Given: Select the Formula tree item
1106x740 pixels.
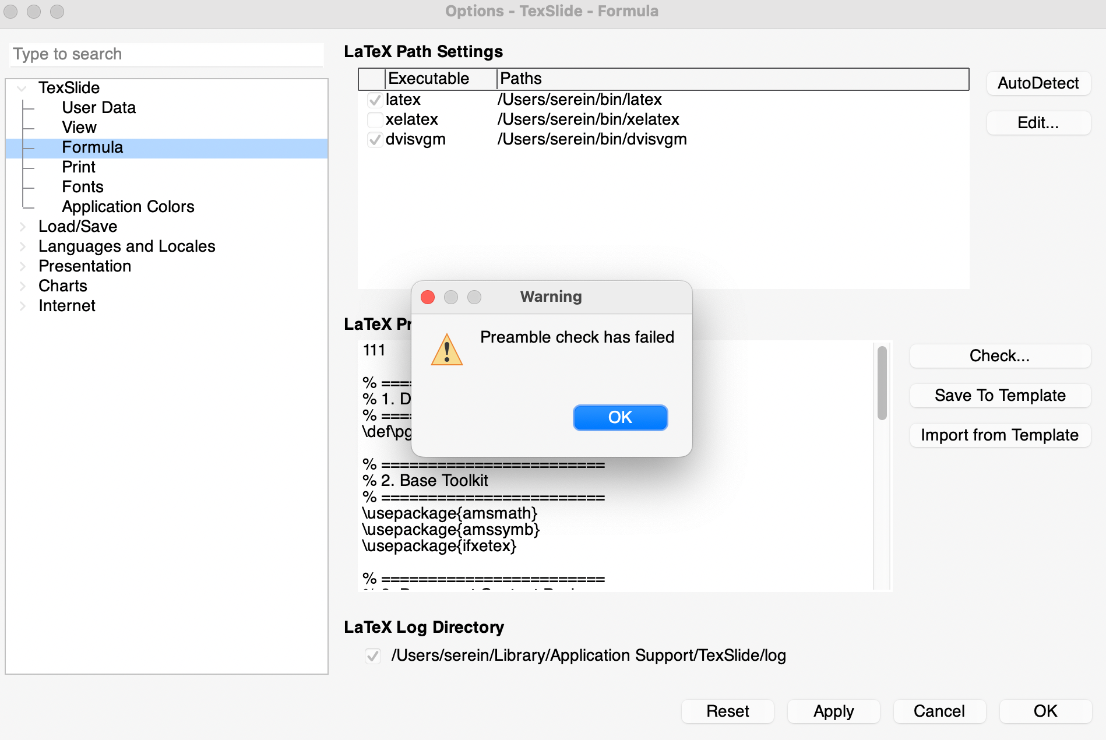Looking at the screenshot, I should 167,147.
